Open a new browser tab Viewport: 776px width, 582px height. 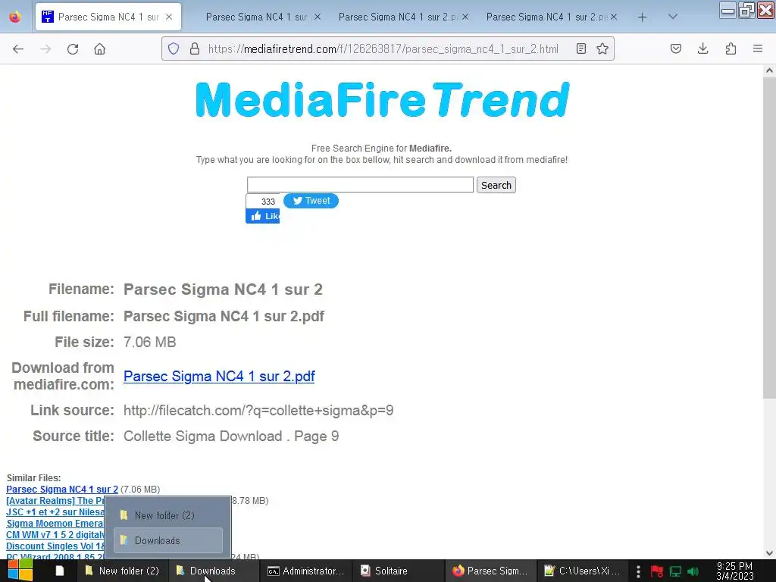point(643,17)
